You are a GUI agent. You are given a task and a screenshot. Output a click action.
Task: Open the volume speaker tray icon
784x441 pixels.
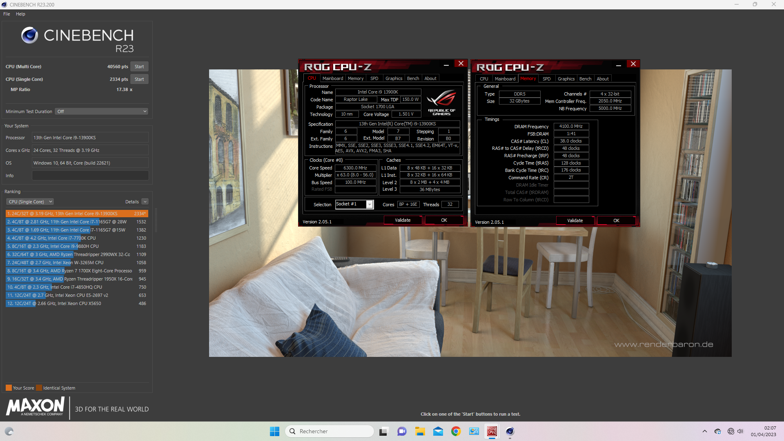[x=740, y=431]
